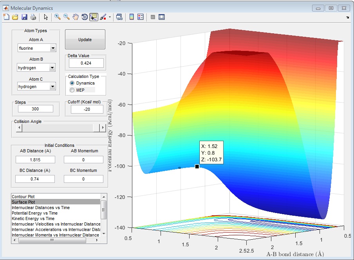Viewport: 354px width, 260px height.
Task: Save the figure using the floppy disk icon
Action: click(x=24, y=17)
